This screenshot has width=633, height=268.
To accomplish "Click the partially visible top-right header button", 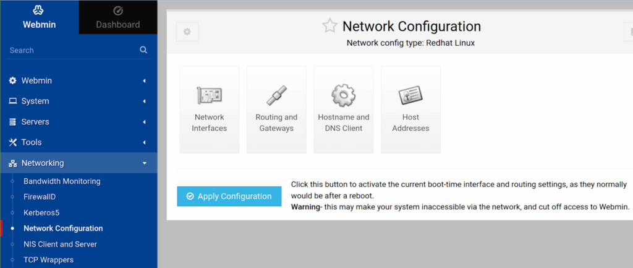I will pos(629,32).
